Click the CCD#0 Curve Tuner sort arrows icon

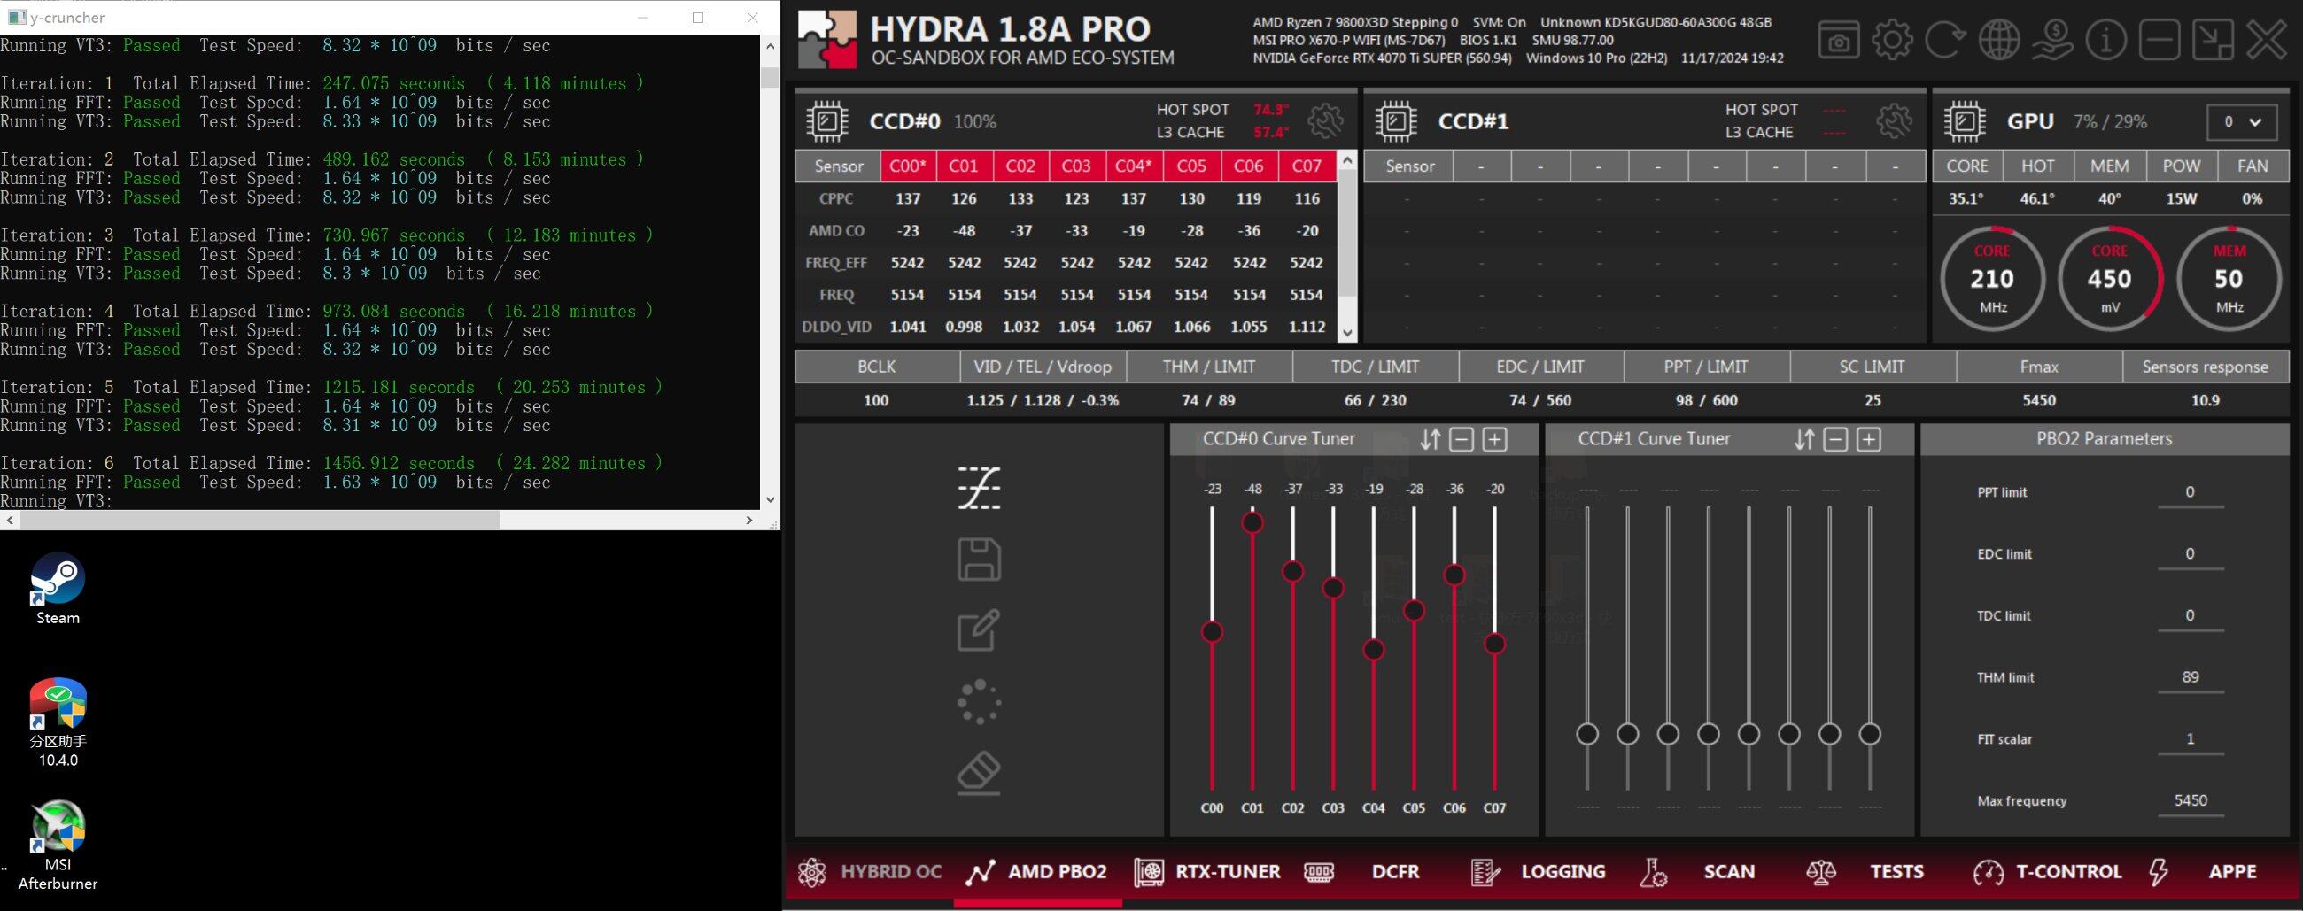[1431, 439]
